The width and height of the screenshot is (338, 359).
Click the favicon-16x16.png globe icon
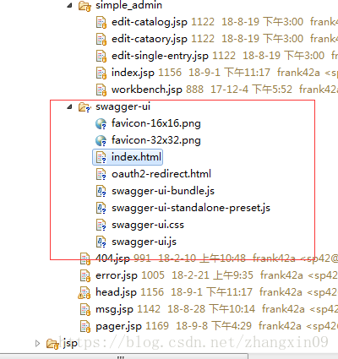pyautogui.click(x=101, y=124)
